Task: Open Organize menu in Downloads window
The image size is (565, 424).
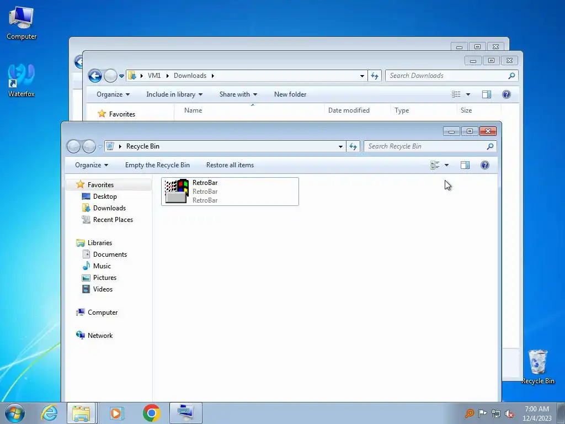Action: coord(113,94)
